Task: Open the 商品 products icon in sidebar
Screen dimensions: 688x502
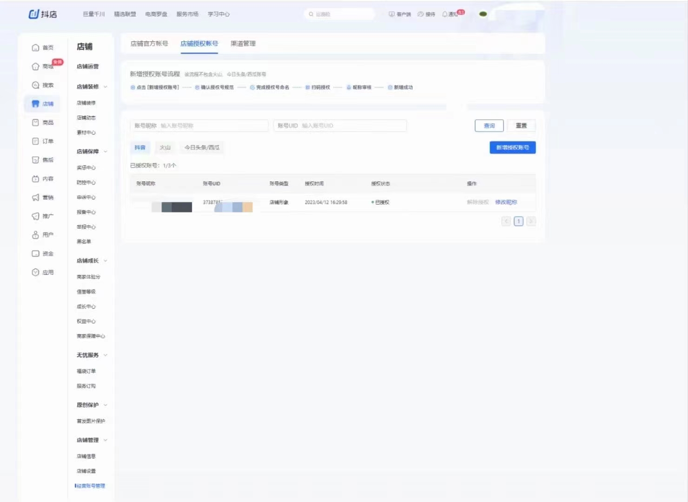Action: [35, 123]
